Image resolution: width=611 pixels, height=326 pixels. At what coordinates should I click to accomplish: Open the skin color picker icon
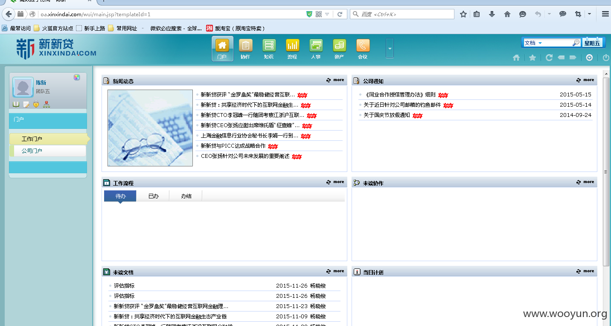point(77,77)
